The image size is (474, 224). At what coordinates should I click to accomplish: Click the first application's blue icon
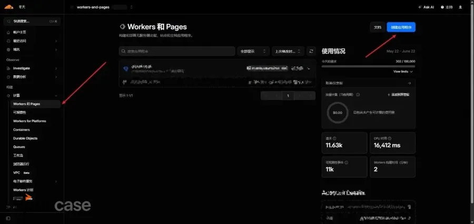pyautogui.click(x=125, y=69)
